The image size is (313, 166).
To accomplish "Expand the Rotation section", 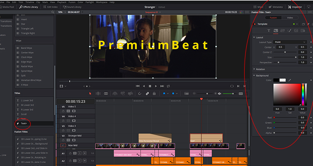I will tap(259, 69).
